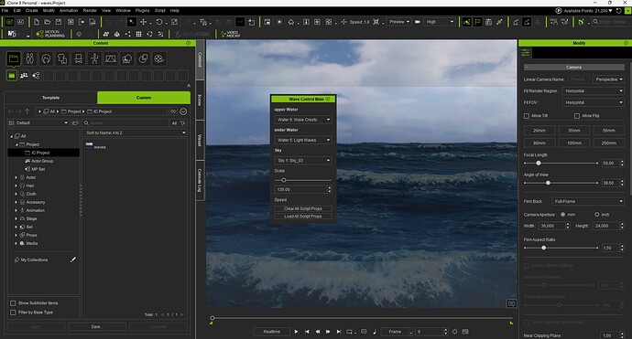Enable the Allow Tilt checkbox

pos(527,116)
